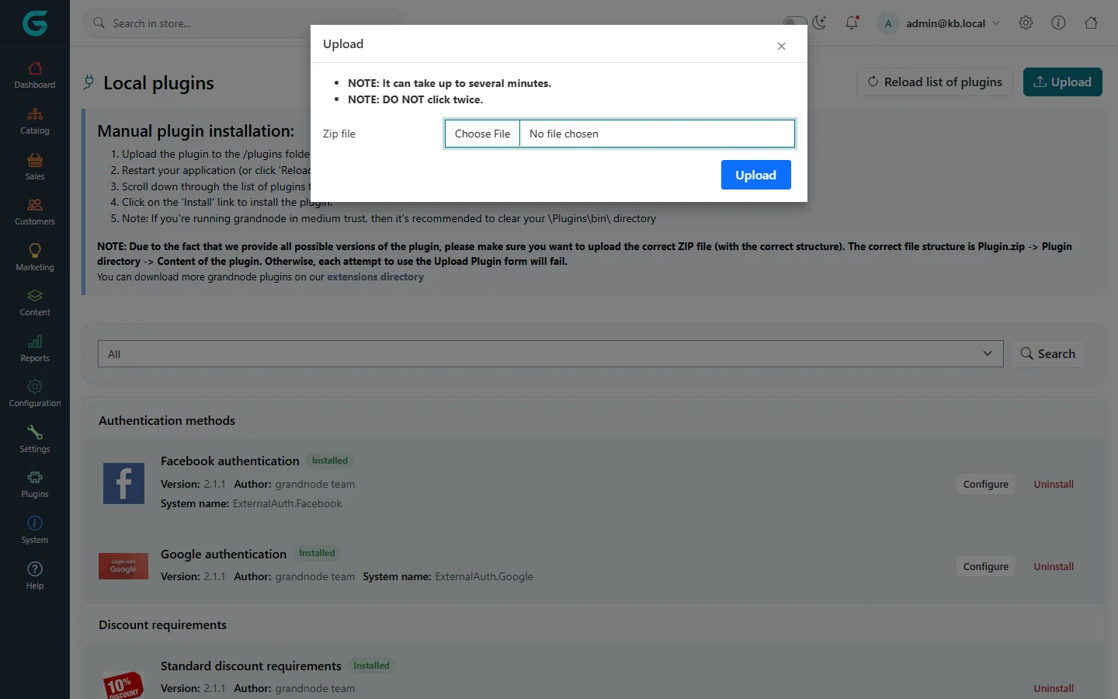This screenshot has height=699, width=1118.
Task: Click the gear icon in the header
Action: coord(1026,23)
